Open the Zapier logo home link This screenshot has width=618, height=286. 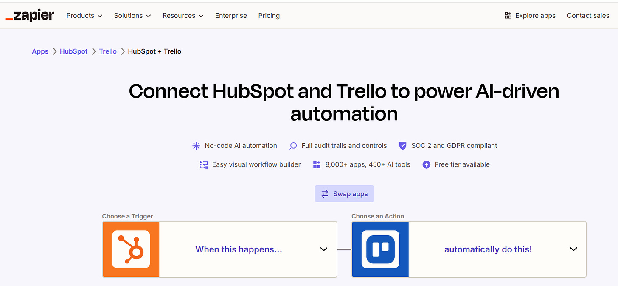click(x=30, y=16)
